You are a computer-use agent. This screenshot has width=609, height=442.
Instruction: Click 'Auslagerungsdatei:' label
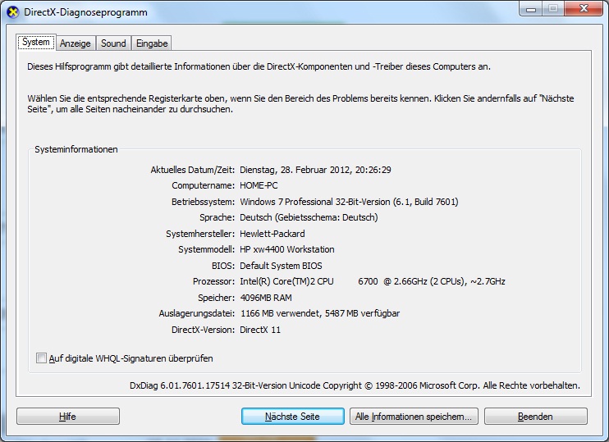coord(196,313)
